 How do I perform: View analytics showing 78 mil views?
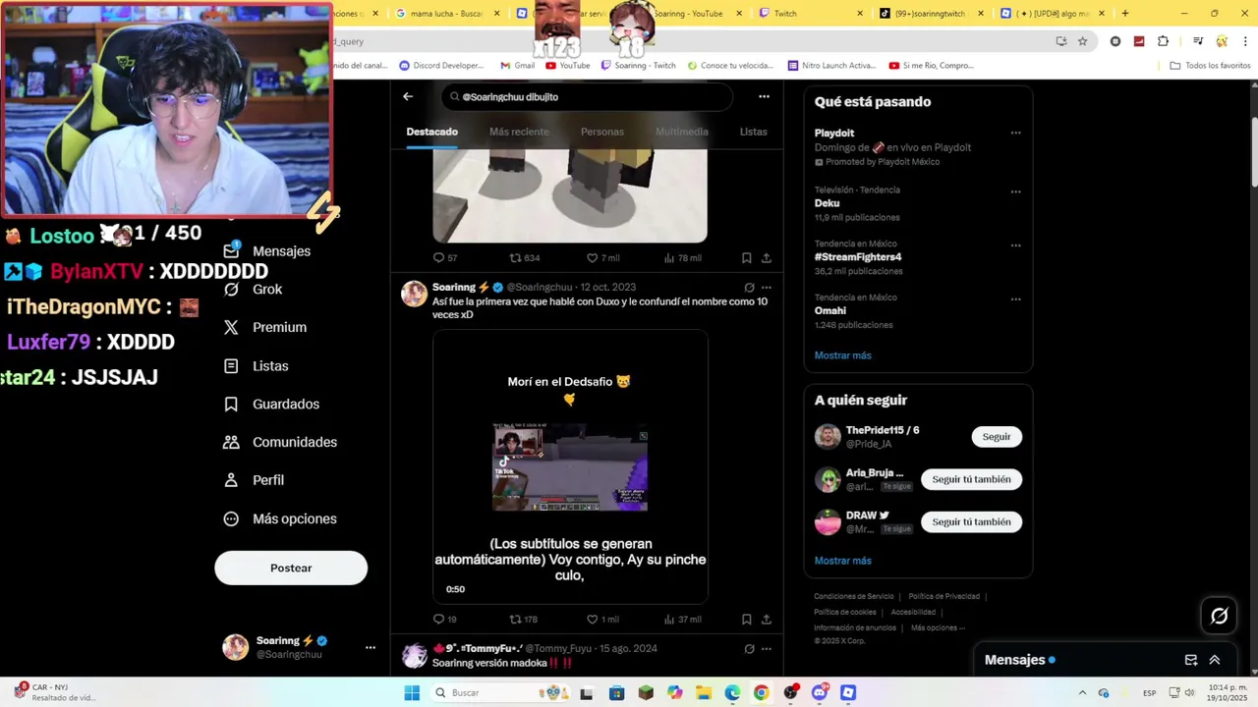pyautogui.click(x=682, y=258)
